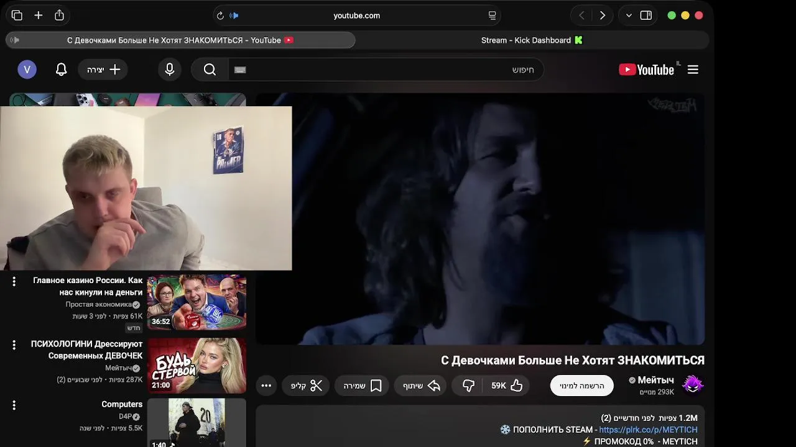Click the search magnifier button
Viewport: 796px width, 447px height.
tap(210, 70)
